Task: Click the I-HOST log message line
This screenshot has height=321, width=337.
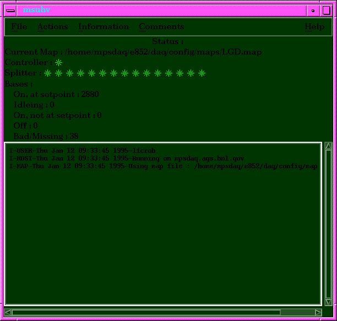Action: click(x=127, y=158)
